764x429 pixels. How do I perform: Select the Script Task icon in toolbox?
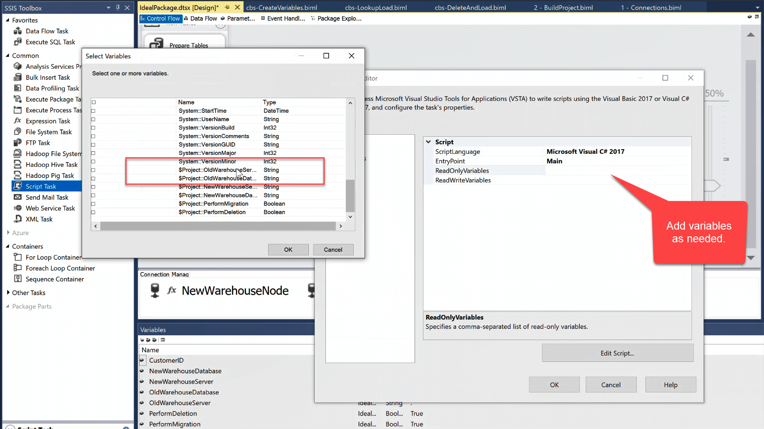coord(18,186)
